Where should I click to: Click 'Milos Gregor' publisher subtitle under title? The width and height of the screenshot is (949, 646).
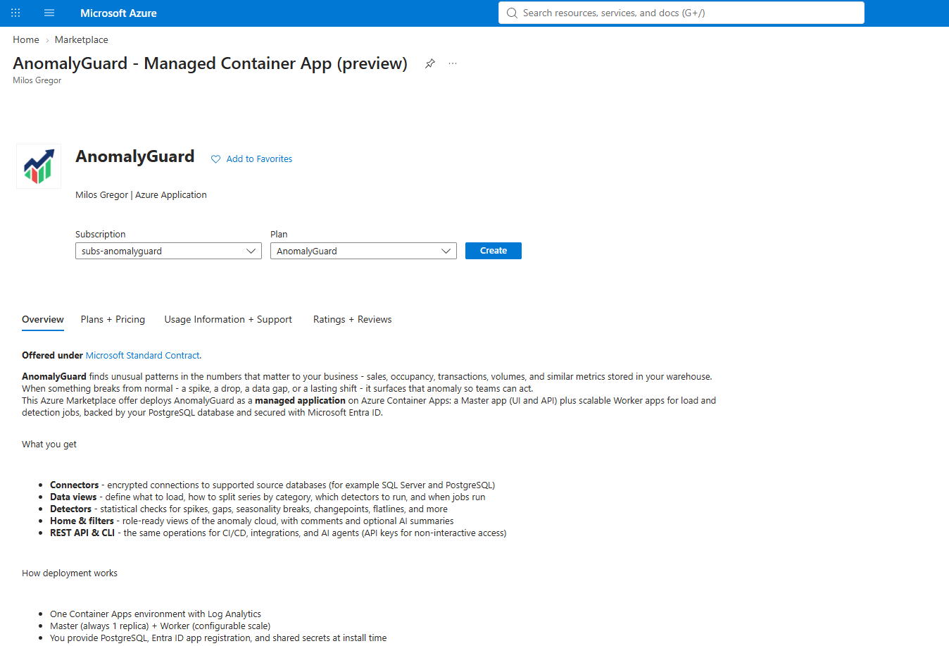point(37,80)
